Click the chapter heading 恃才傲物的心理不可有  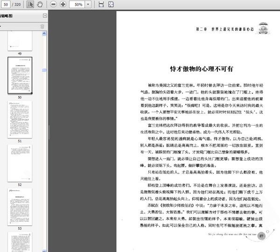[x=202, y=69]
